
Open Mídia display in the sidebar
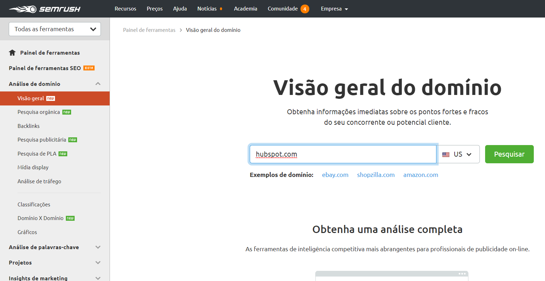coord(33,167)
